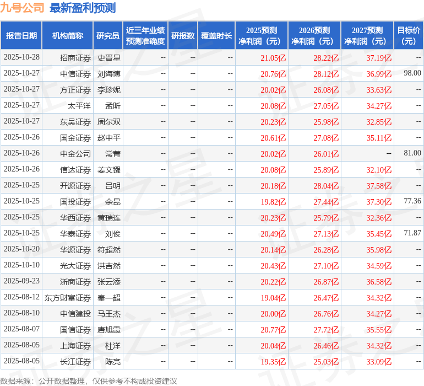Click the 九号公司 title link

[x=23, y=8]
